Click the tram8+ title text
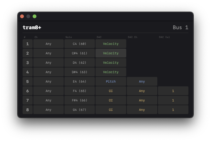The image size is (211, 141). pyautogui.click(x=32, y=27)
